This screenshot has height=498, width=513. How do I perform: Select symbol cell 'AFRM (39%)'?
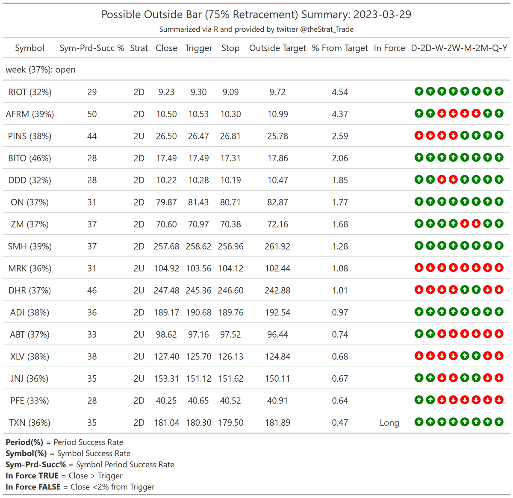29,114
